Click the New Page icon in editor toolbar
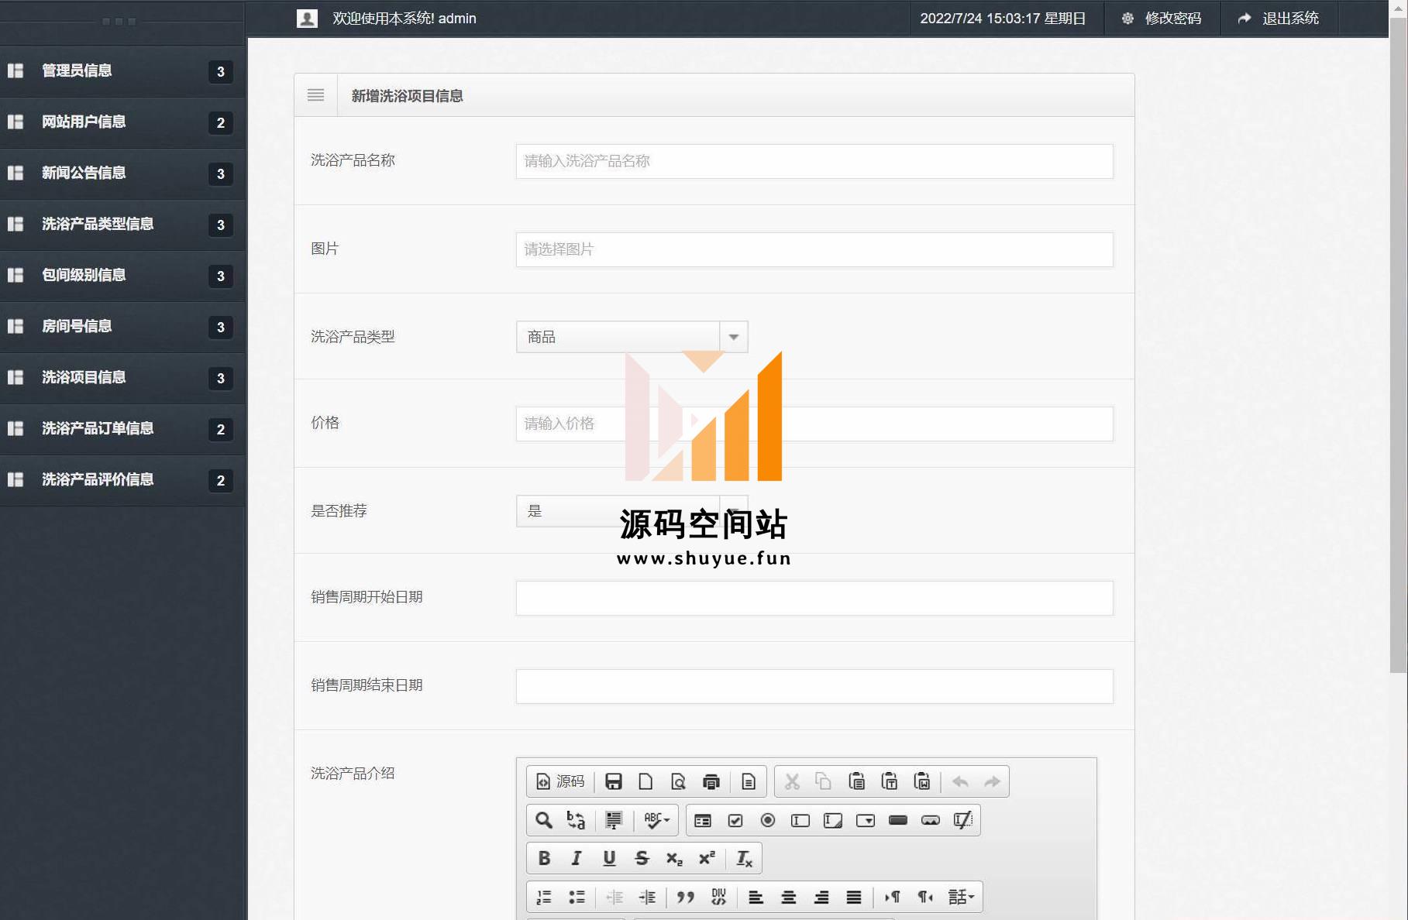 point(645,781)
